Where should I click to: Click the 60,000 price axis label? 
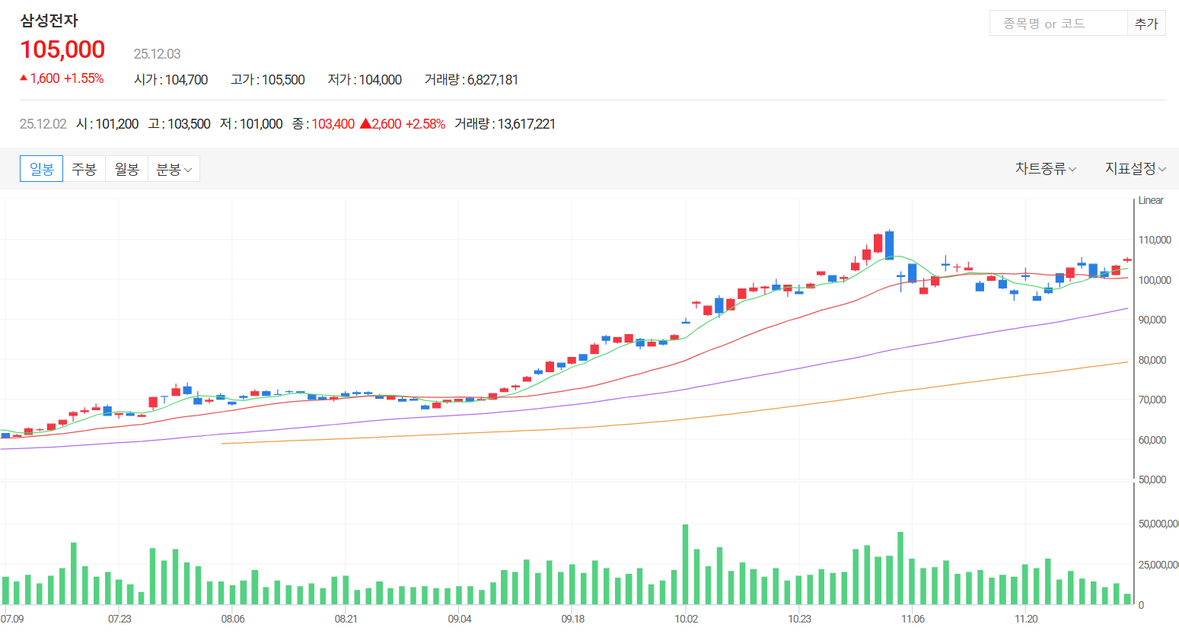click(x=1152, y=440)
